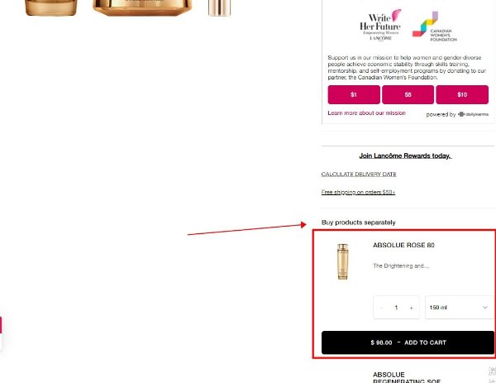Click the Write Her Future Lancôme logo
Image resolution: width=496 pixels, height=383 pixels.
click(380, 26)
